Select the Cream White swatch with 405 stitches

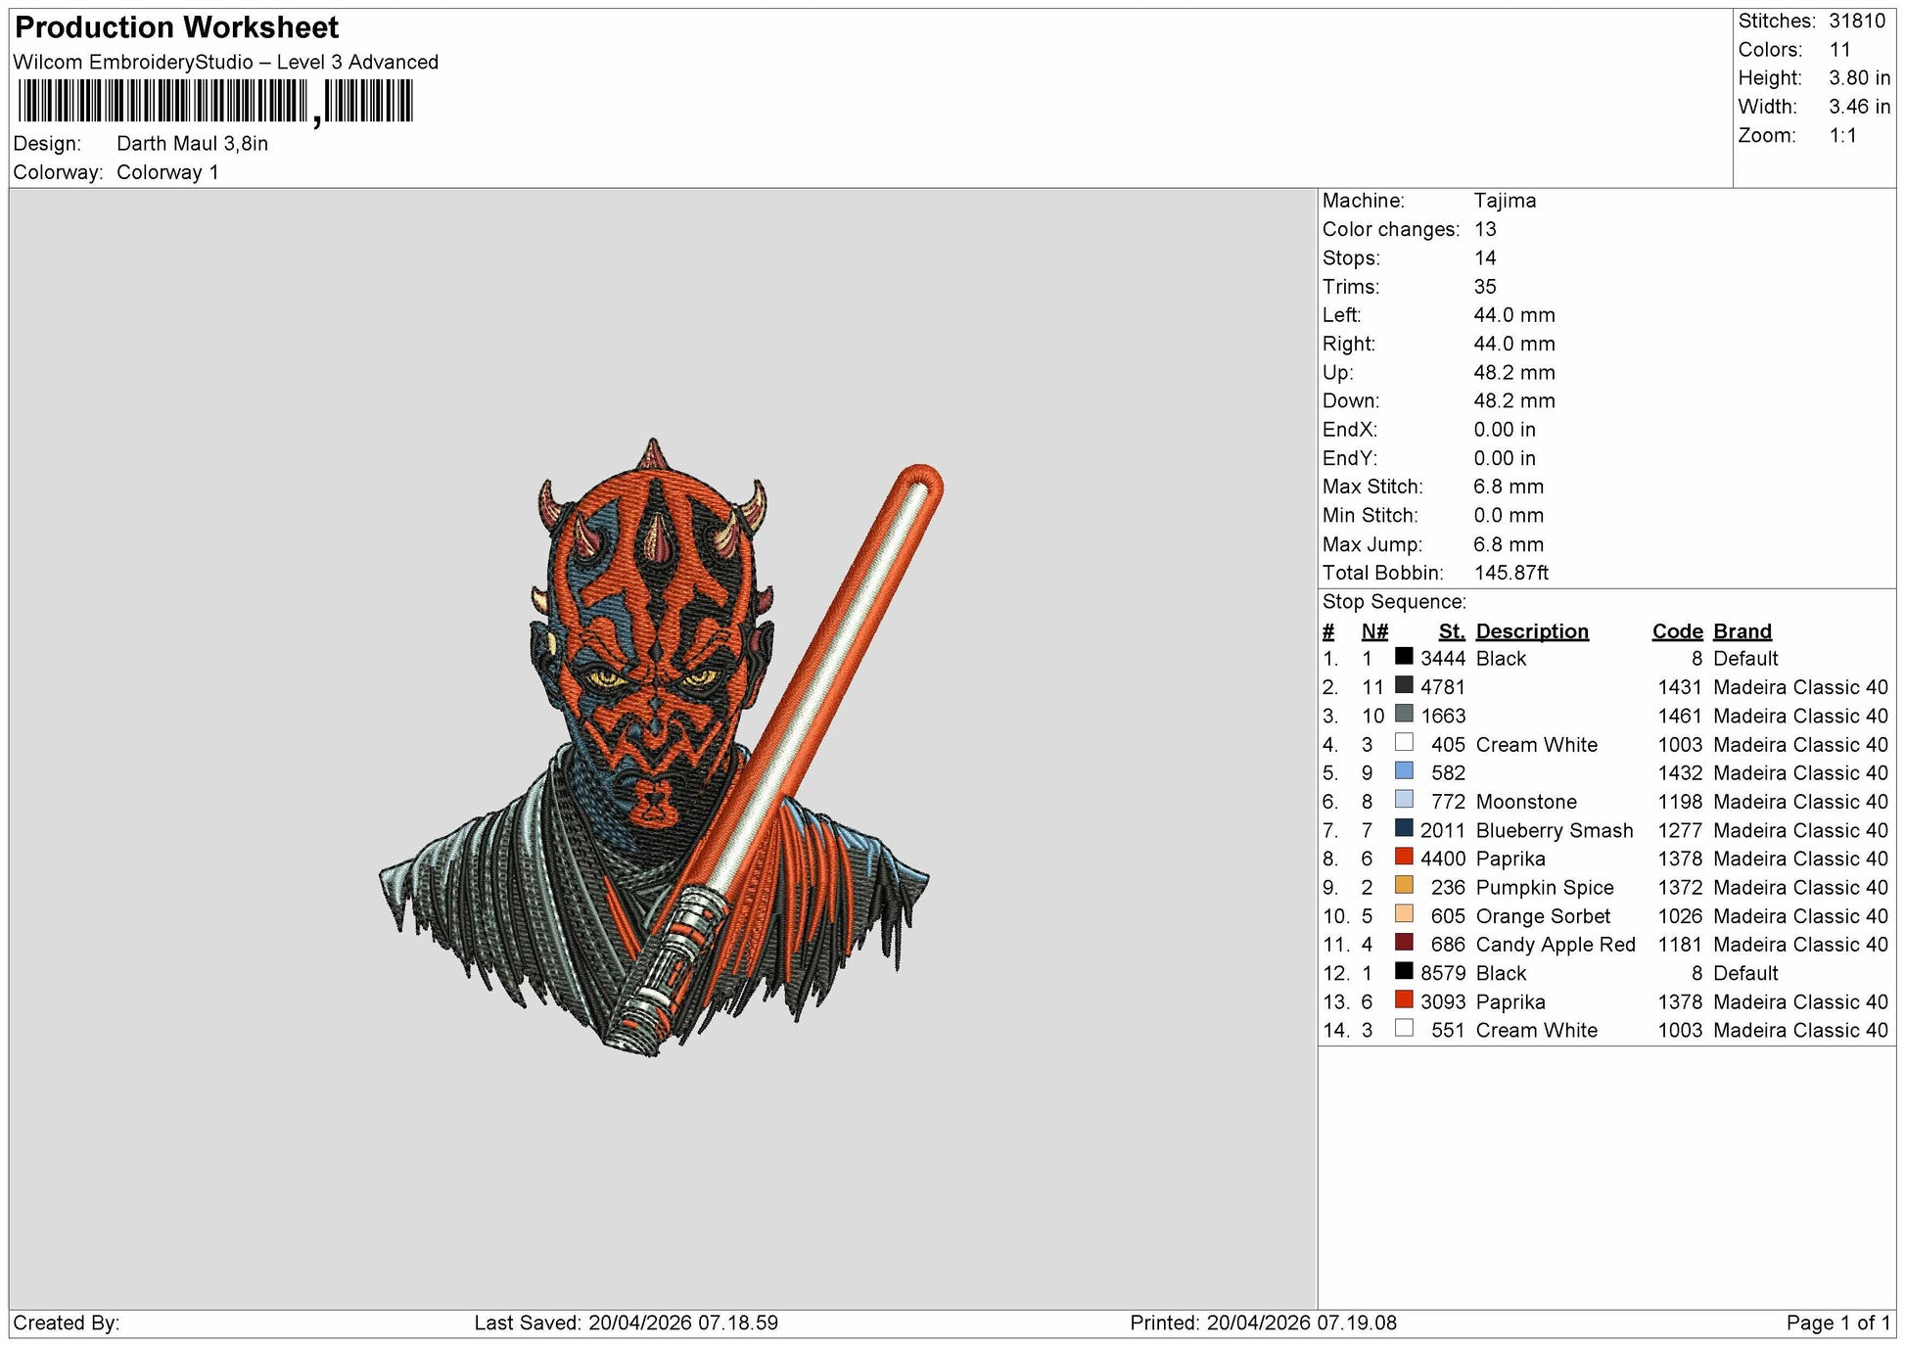1404,743
